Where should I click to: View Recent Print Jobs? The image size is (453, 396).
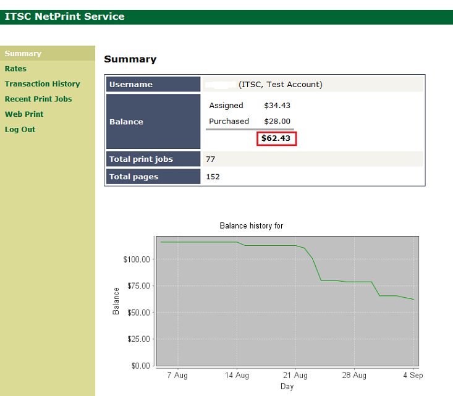pyautogui.click(x=38, y=99)
